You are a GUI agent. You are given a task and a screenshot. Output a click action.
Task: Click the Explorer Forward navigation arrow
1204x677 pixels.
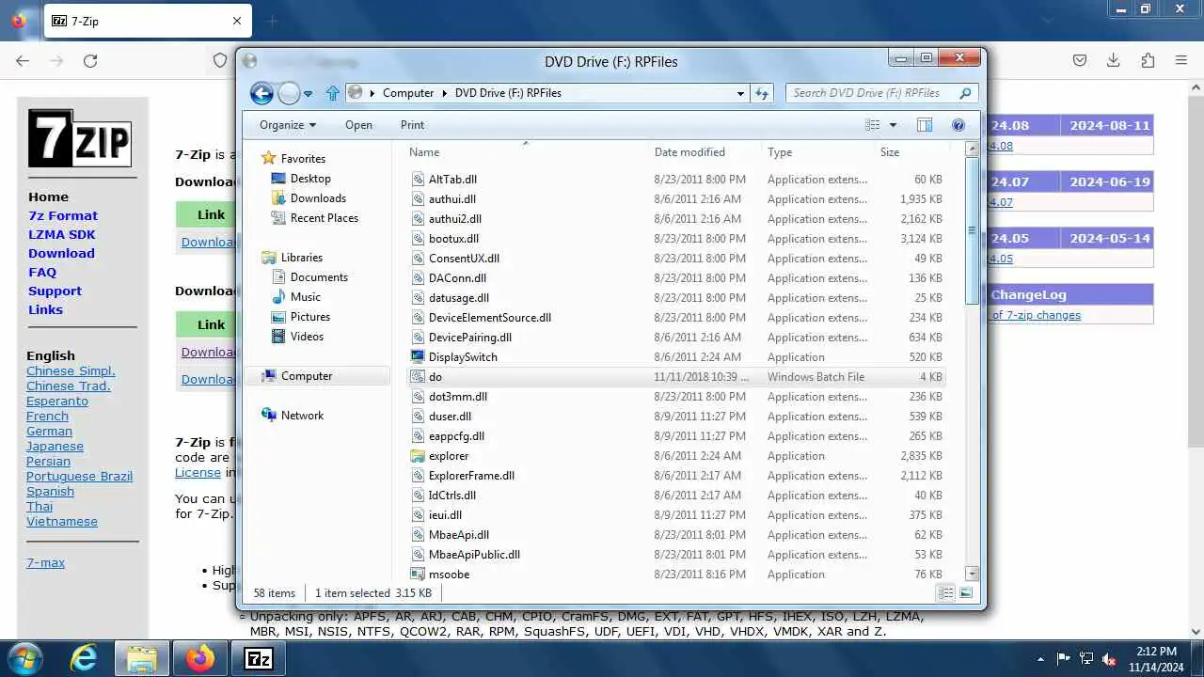289,93
